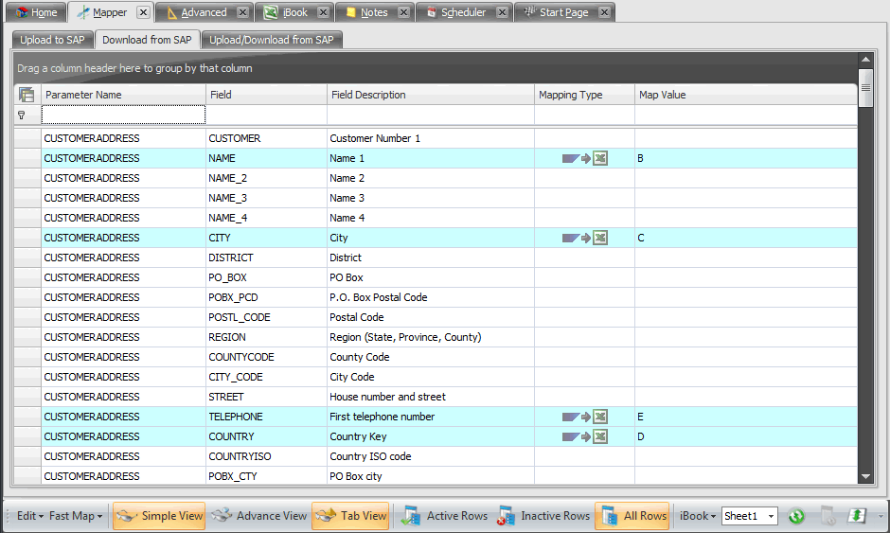Viewport: 890px width, 533px height.
Task: Switch to the Scheduler tab
Action: (x=462, y=12)
